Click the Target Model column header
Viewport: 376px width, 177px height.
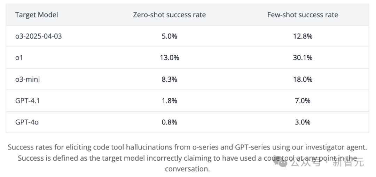(x=37, y=15)
